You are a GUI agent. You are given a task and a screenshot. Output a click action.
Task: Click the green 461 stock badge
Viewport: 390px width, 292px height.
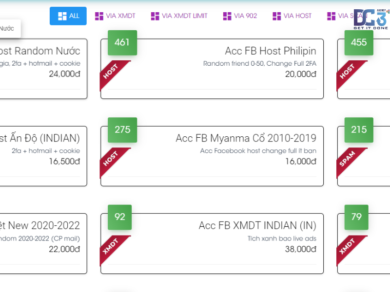(122, 43)
